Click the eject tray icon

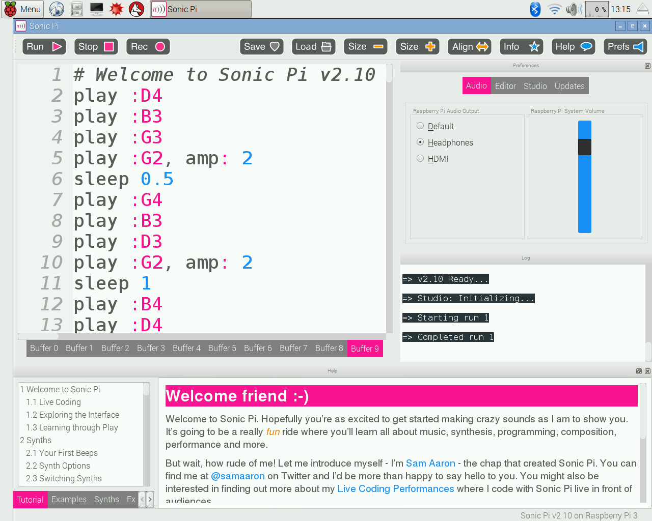[642, 9]
